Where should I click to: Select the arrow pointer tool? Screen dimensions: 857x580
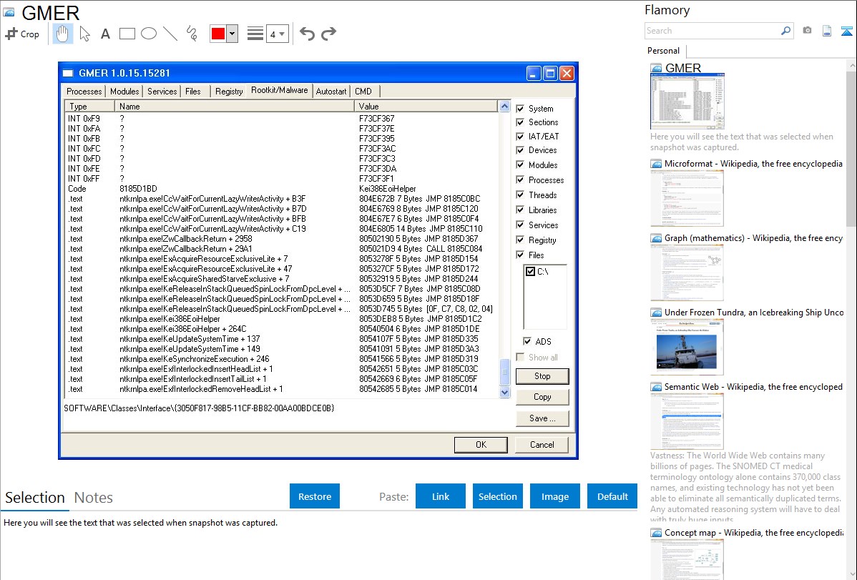84,34
